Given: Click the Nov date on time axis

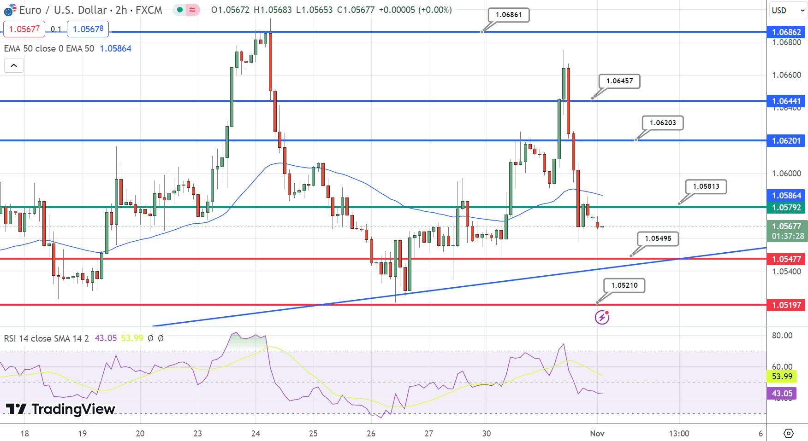Looking at the screenshot, I should [x=597, y=433].
